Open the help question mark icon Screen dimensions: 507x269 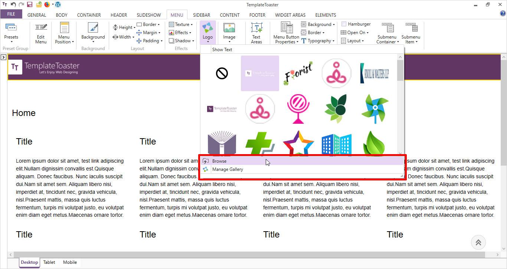(x=503, y=14)
